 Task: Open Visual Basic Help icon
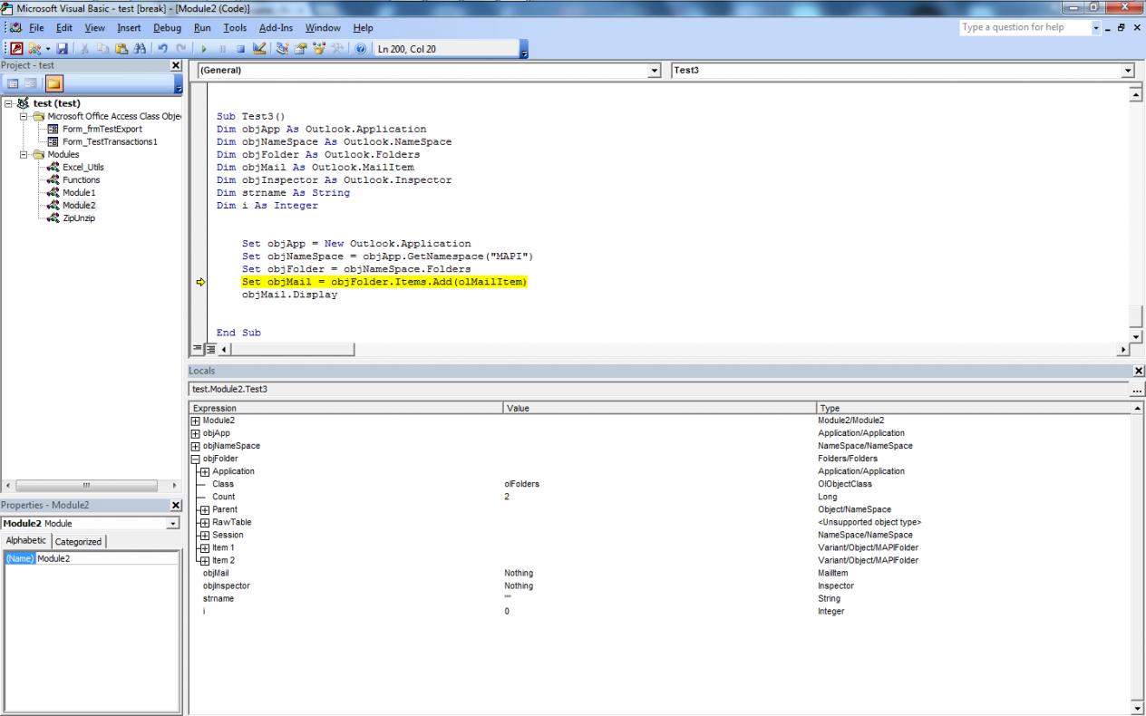(361, 49)
